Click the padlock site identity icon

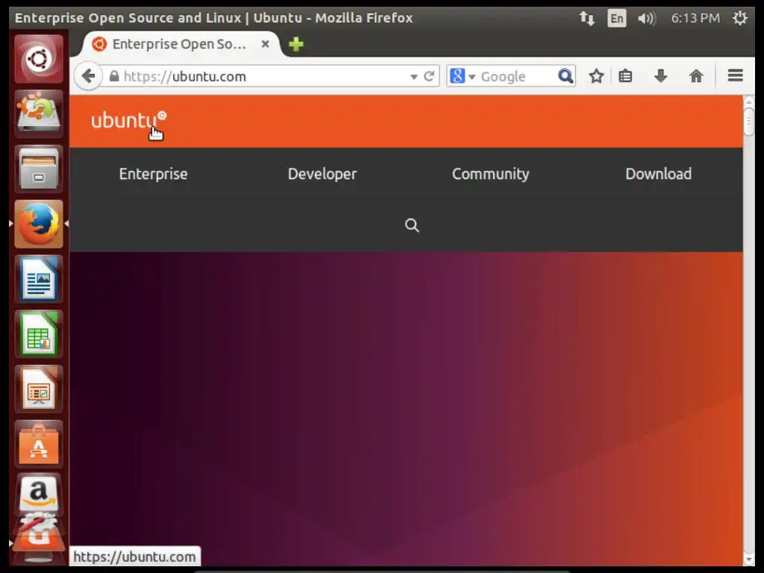[x=114, y=76]
